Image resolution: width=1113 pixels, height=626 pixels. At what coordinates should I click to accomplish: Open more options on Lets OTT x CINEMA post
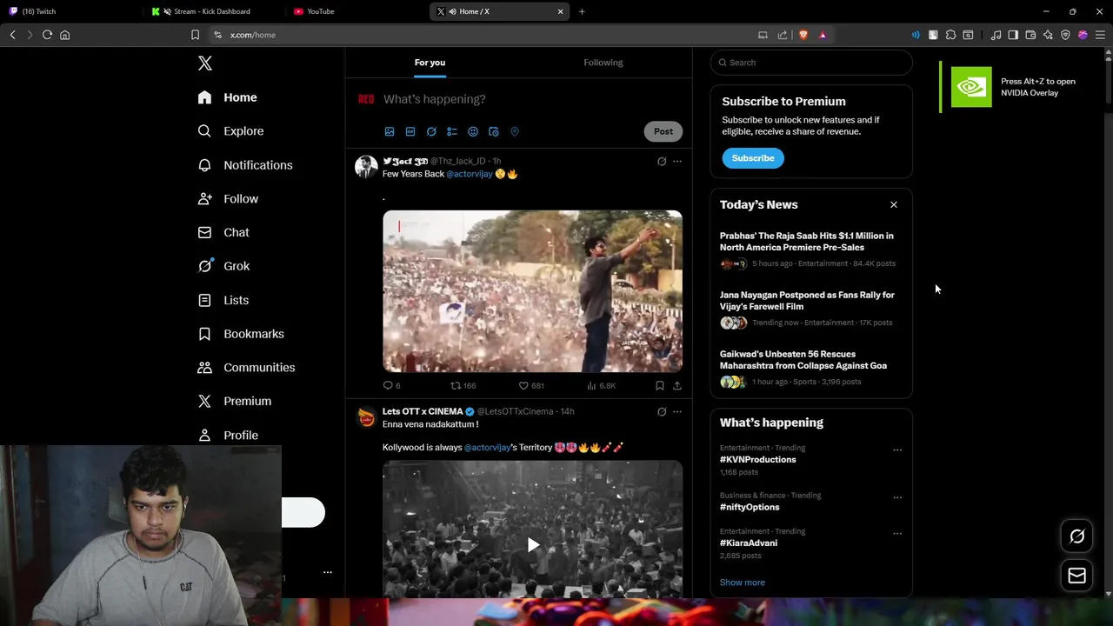coord(677,411)
